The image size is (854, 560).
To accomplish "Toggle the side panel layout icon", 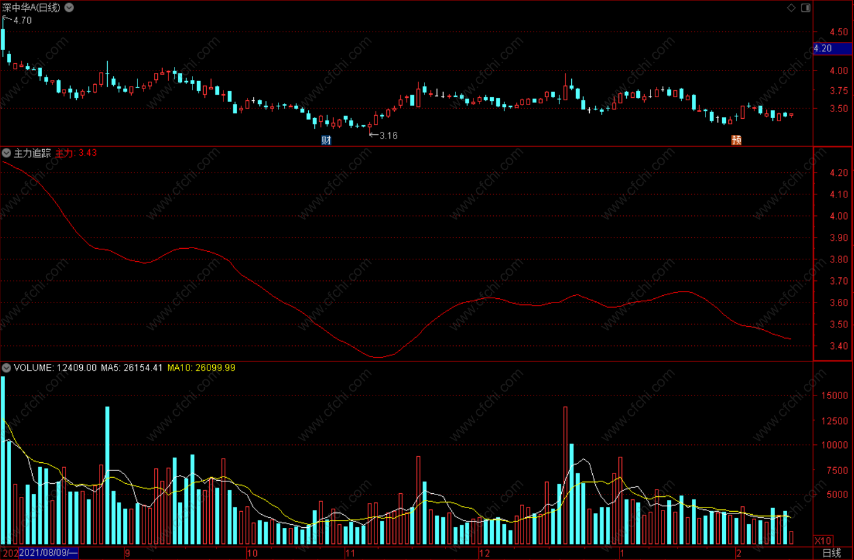I will 806,7.
